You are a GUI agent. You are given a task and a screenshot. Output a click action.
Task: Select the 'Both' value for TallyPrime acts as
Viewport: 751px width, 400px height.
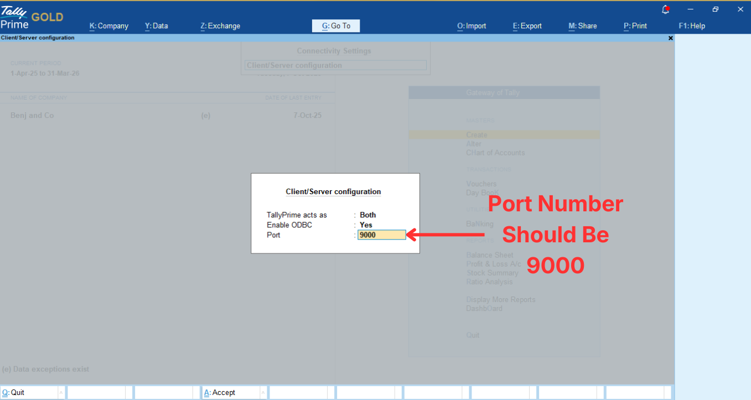tap(367, 215)
